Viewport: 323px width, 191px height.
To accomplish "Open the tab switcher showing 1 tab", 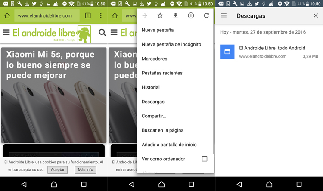I will pos(88,16).
